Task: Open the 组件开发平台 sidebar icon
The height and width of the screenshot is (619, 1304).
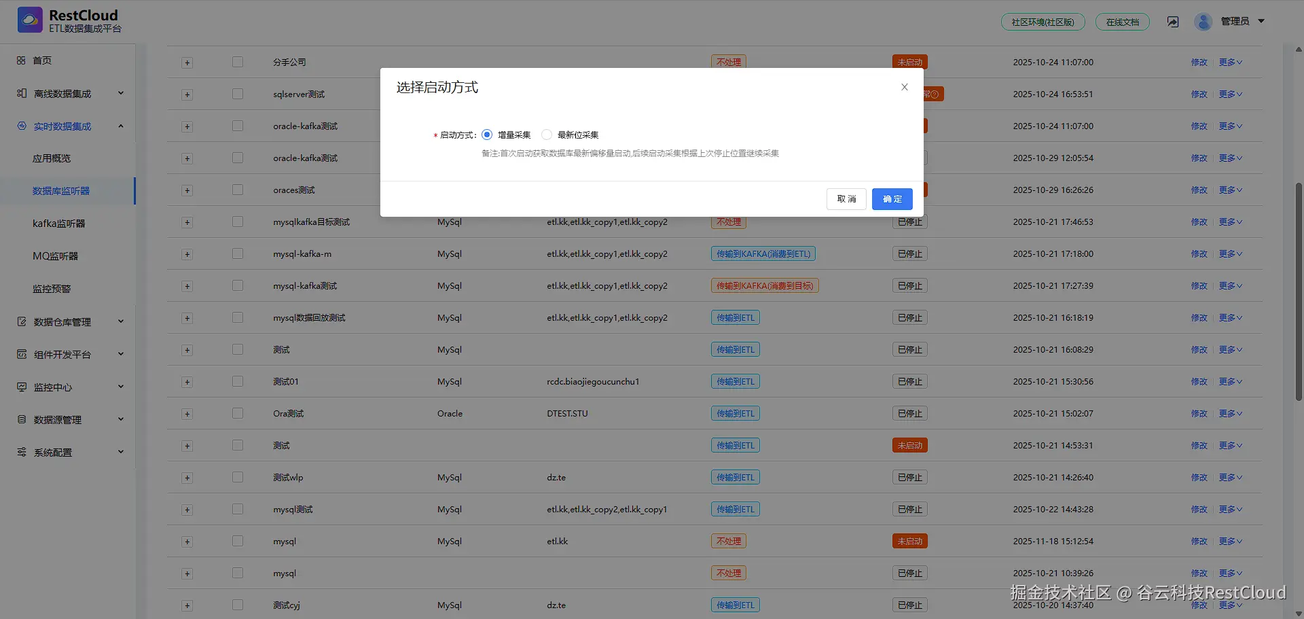Action: click(x=21, y=353)
